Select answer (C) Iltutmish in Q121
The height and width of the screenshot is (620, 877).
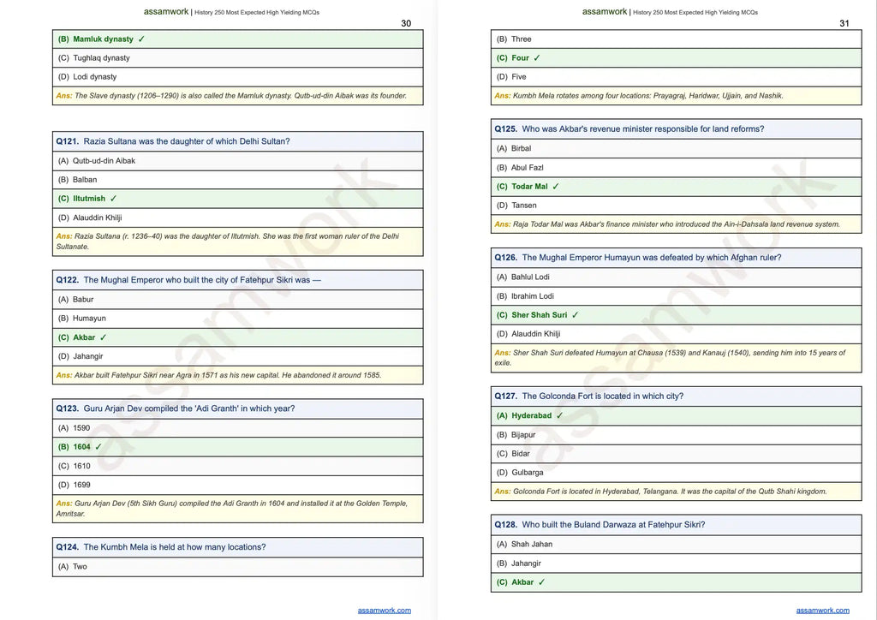[x=238, y=199]
